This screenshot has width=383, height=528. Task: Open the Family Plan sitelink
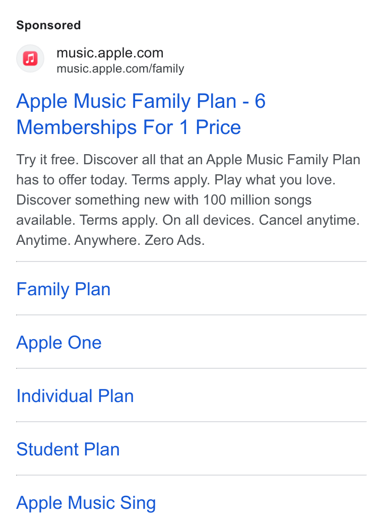(63, 289)
